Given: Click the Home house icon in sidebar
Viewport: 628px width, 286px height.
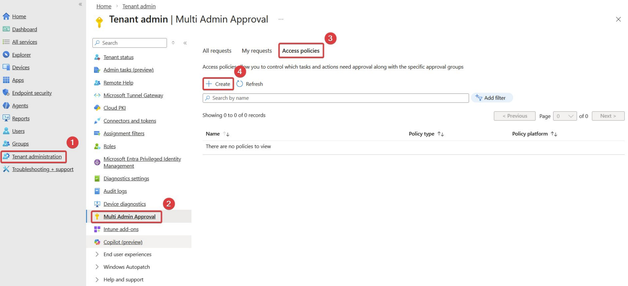Looking at the screenshot, I should (6, 16).
